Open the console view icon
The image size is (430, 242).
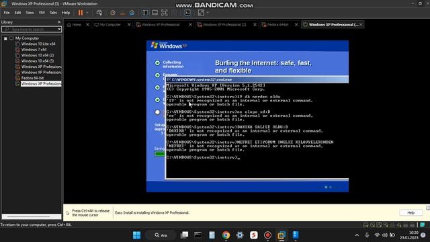187,13
